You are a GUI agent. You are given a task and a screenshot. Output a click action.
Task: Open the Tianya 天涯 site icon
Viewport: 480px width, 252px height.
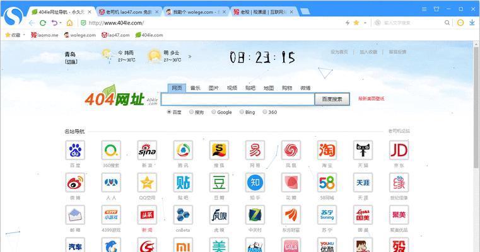point(363,183)
